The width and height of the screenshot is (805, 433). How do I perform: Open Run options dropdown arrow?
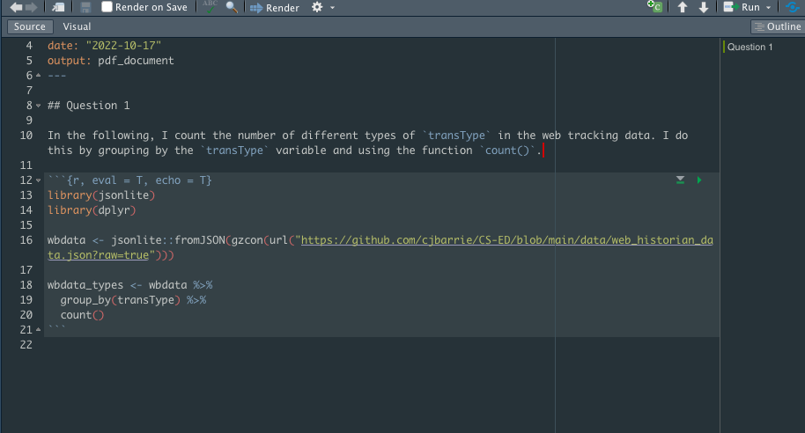pos(769,8)
